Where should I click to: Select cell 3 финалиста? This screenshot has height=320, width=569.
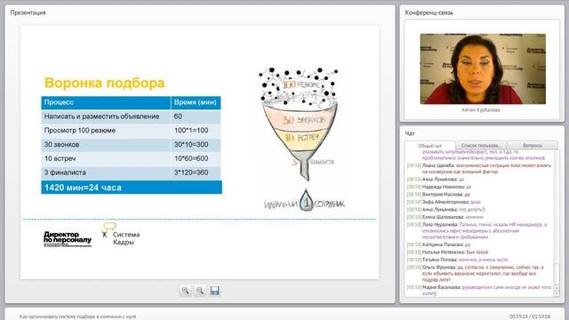(106, 172)
